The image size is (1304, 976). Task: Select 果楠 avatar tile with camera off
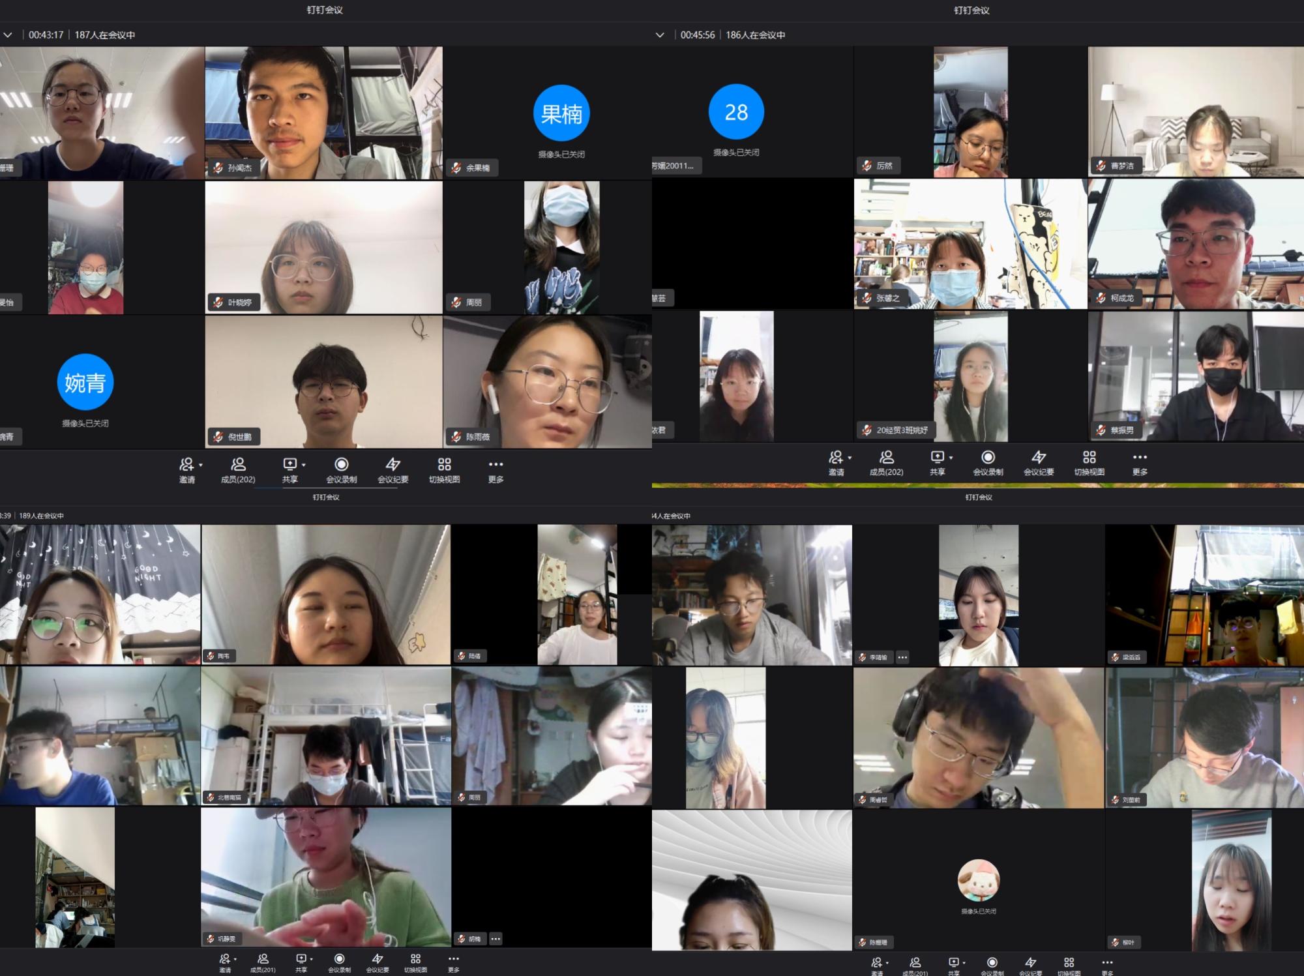(x=561, y=113)
